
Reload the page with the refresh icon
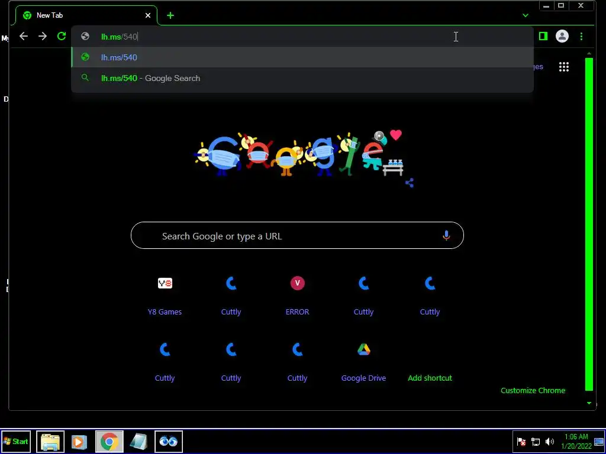[62, 36]
